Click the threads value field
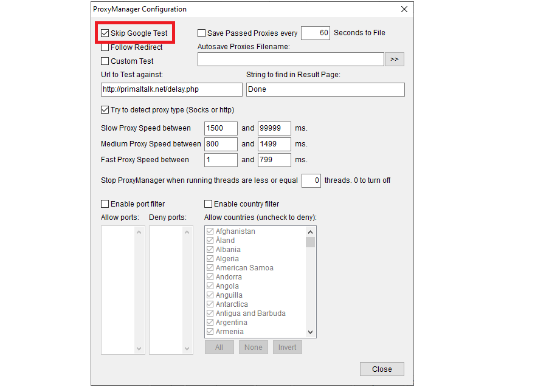 click(x=311, y=180)
